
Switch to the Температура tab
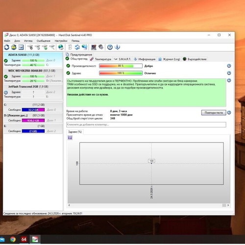coord(101,59)
